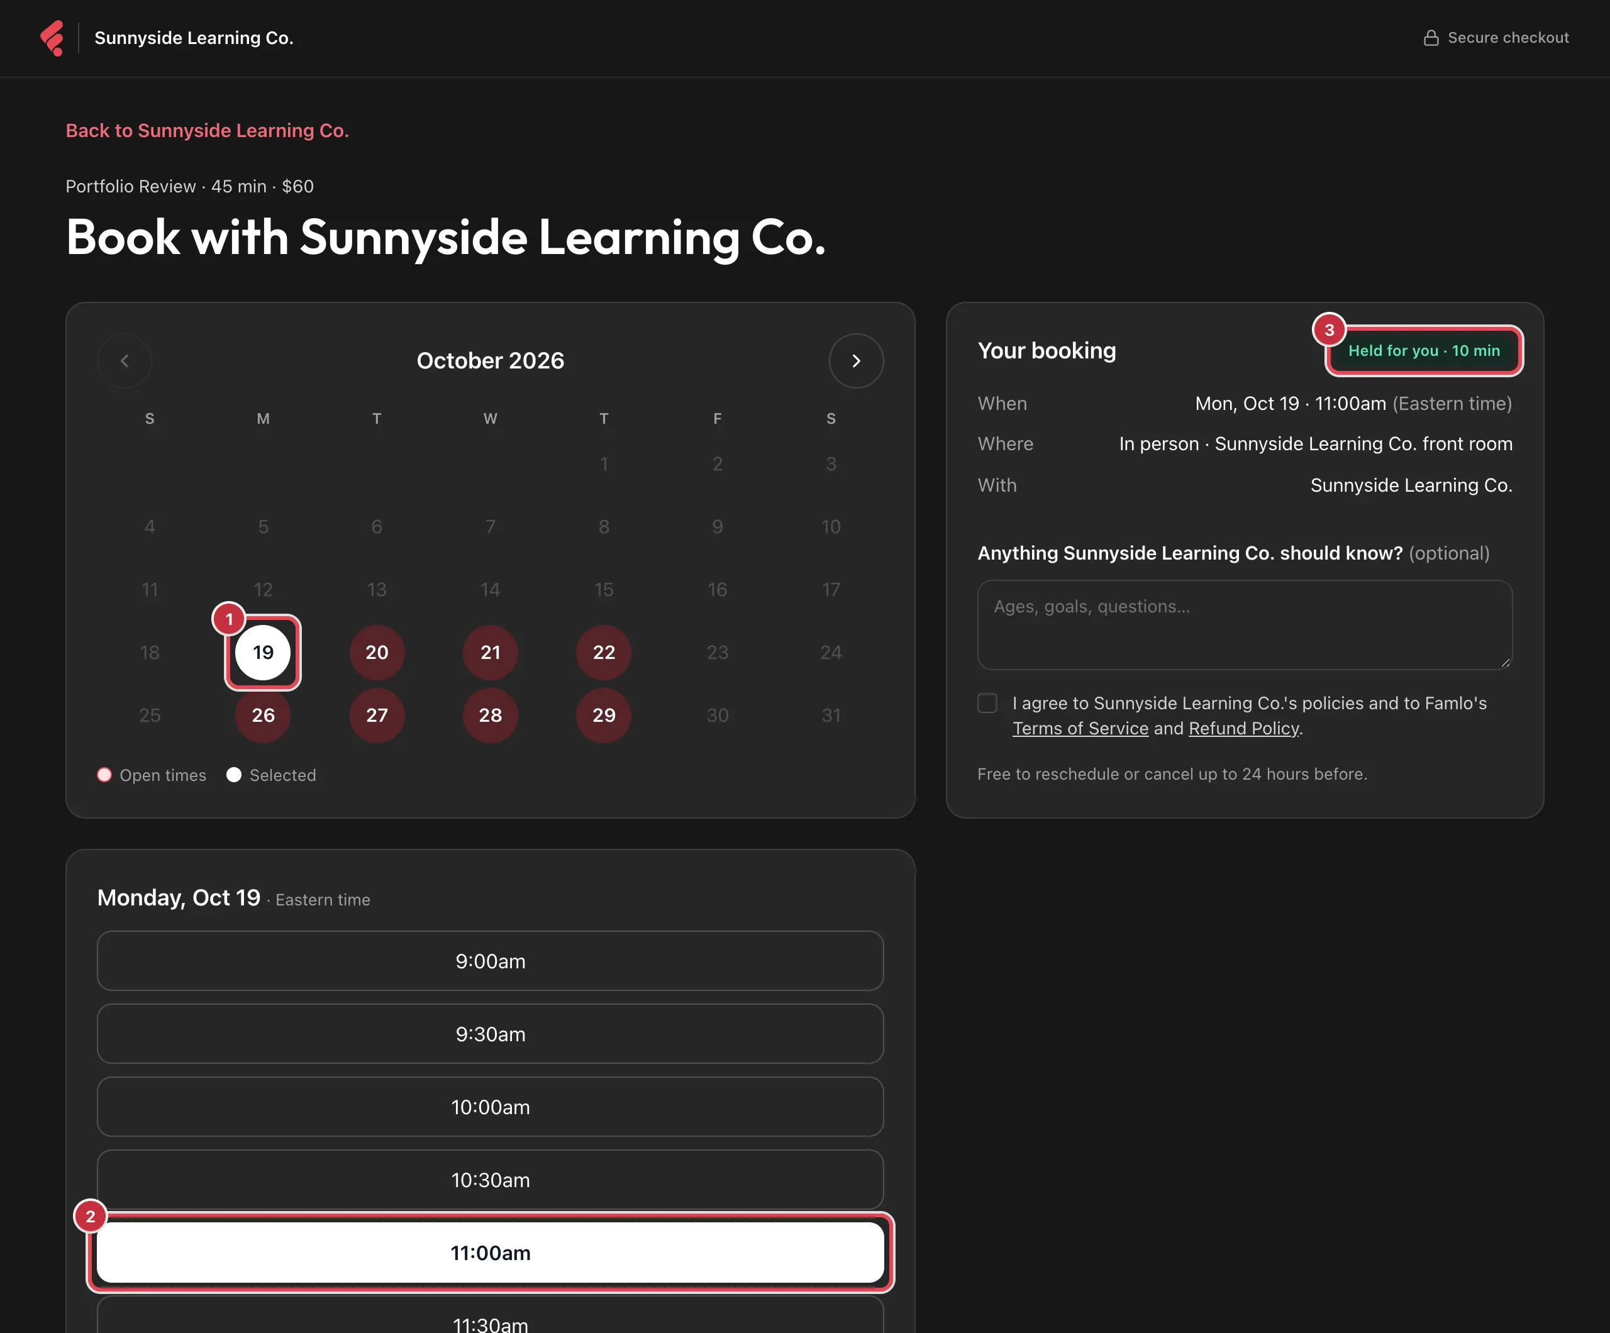This screenshot has height=1333, width=1610.
Task: Select October 19 on the calendar
Action: (263, 652)
